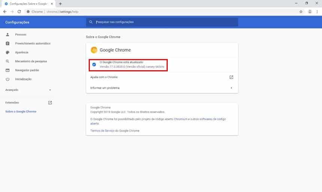The width and height of the screenshot is (322, 192).
Task: Click Pesquisar nas configurações search field
Action: pos(162,22)
